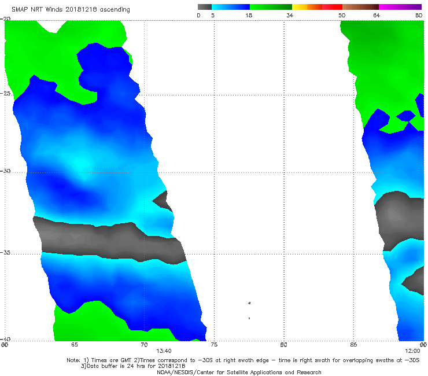Click the brown segment of the color bar
The width and height of the screenshot is (428, 376).
[x=360, y=7]
